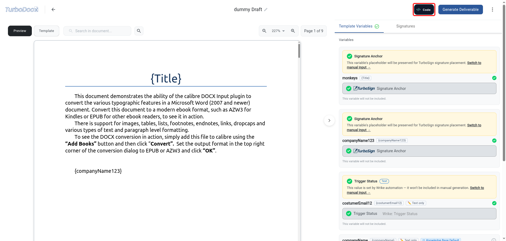The width and height of the screenshot is (506, 241).
Task: Click the {Title} heading in document
Action: tap(166, 78)
